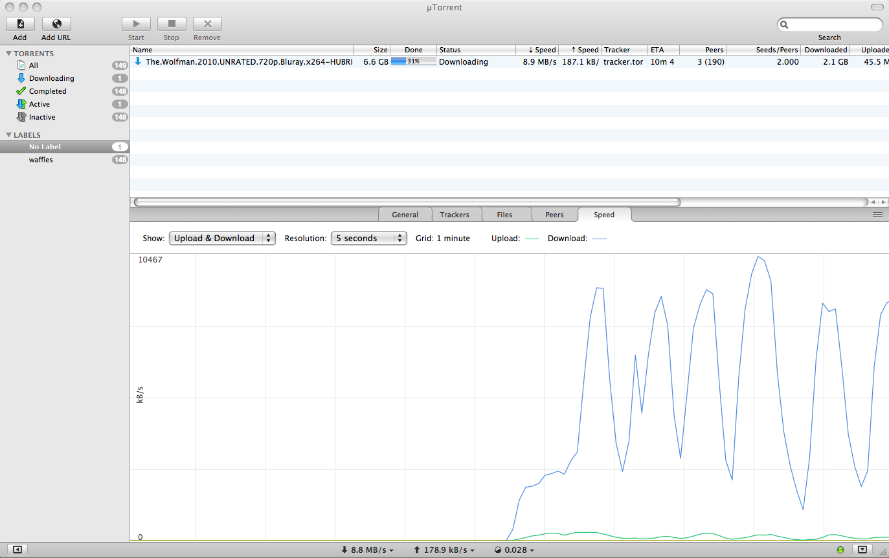Toggle detail pane with bottom-right button
Image resolution: width=889 pixels, height=558 pixels.
(862, 550)
